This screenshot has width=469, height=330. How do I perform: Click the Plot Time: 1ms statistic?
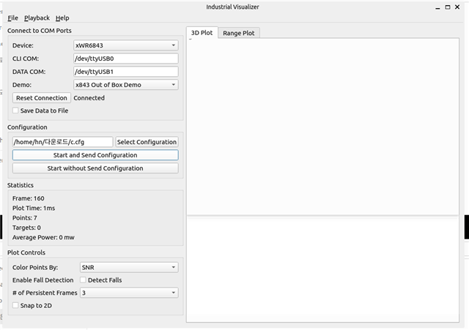coord(34,208)
